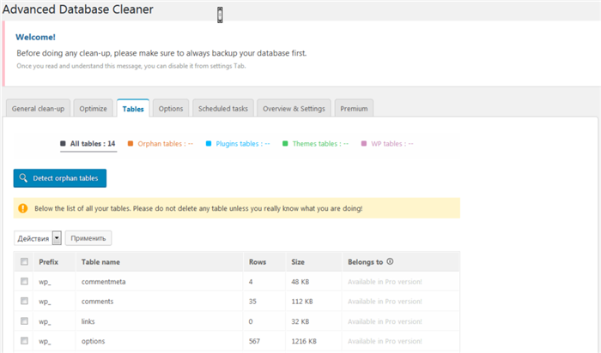Click the 35 rows value
601x353 pixels.
pyautogui.click(x=252, y=302)
